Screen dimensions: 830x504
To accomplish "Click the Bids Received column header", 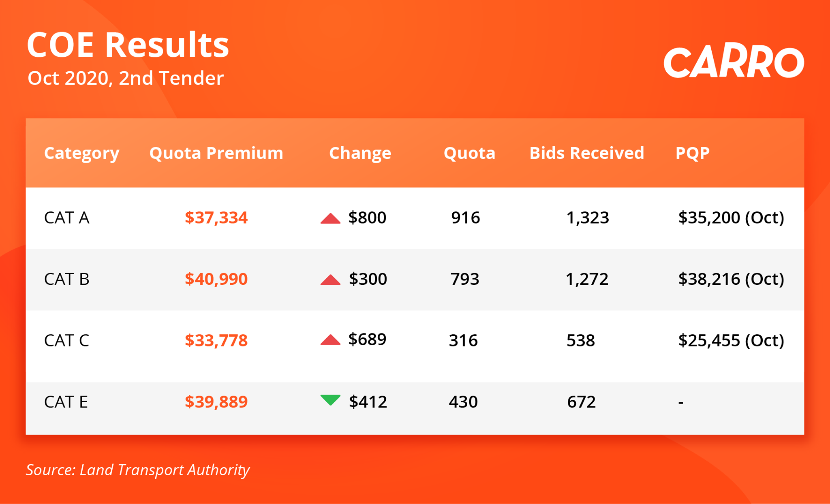I will tap(586, 153).
